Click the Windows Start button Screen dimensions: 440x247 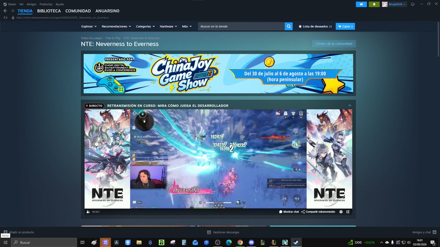tap(5, 242)
